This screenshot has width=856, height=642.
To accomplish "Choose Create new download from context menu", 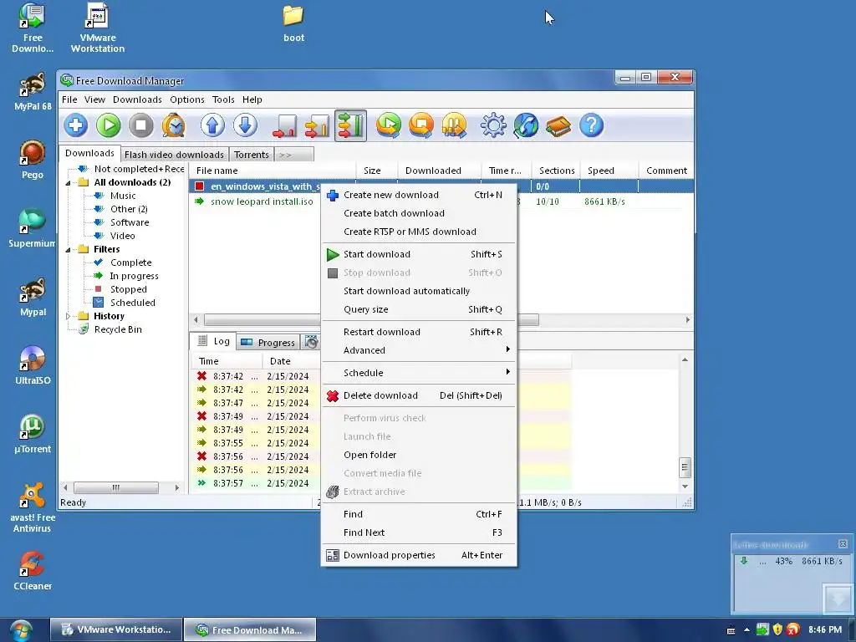I will pyautogui.click(x=420, y=195).
